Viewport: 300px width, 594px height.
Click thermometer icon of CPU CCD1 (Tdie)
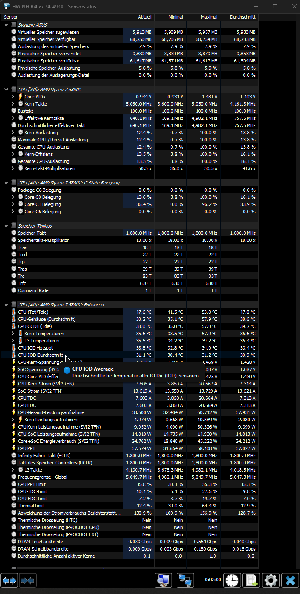[14, 326]
